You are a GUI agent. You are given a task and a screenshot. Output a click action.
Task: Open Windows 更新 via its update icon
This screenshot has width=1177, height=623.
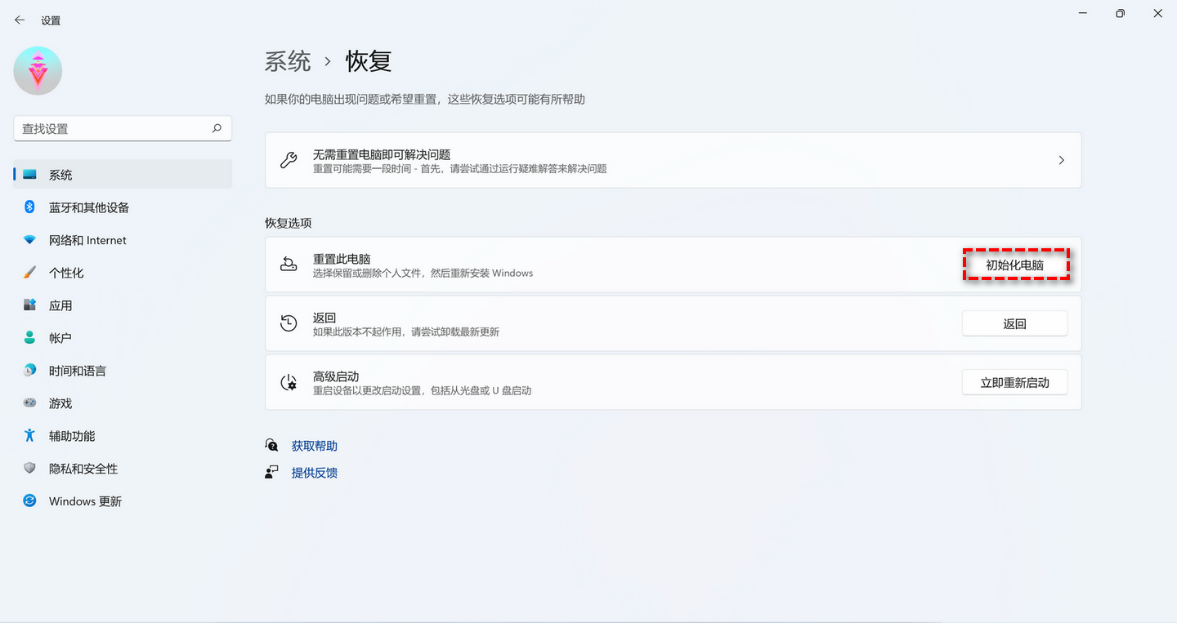29,501
